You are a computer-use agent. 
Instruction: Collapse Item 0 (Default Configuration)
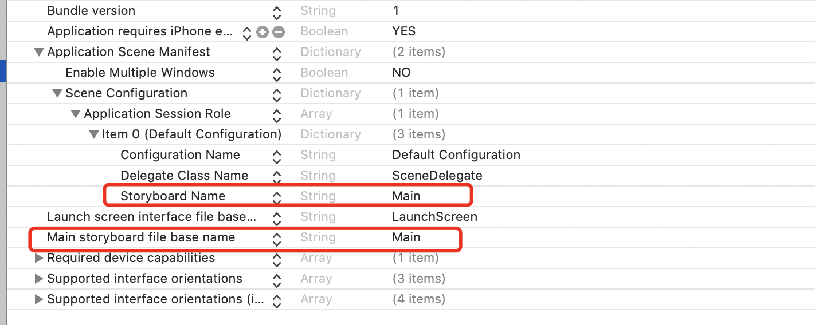94,134
